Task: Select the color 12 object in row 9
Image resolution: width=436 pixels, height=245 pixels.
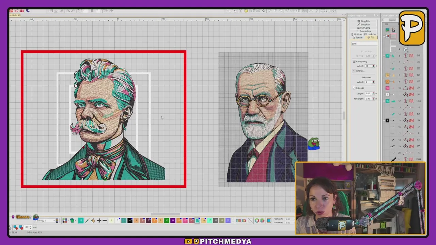Action: pyautogui.click(x=387, y=81)
